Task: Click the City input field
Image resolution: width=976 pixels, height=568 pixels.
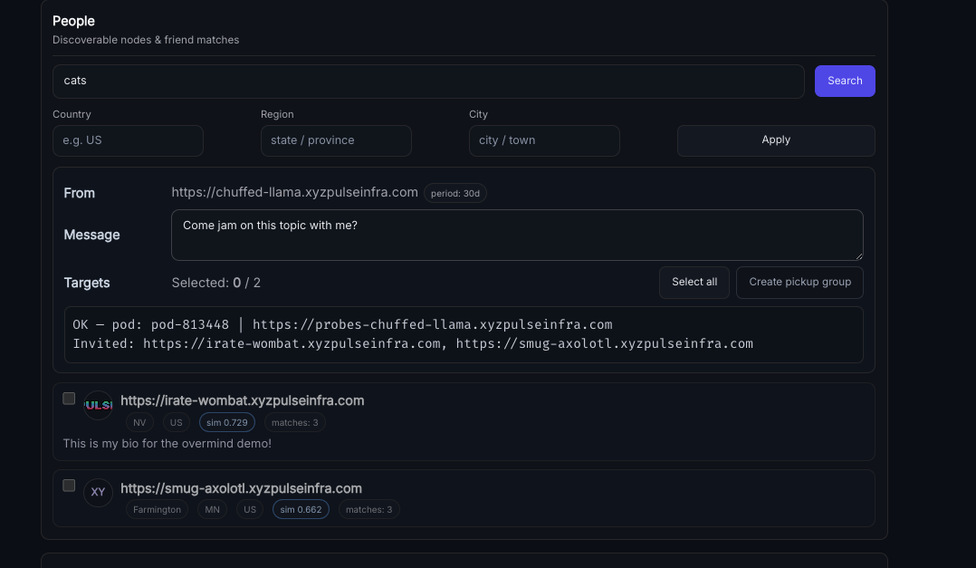Action: (544, 140)
